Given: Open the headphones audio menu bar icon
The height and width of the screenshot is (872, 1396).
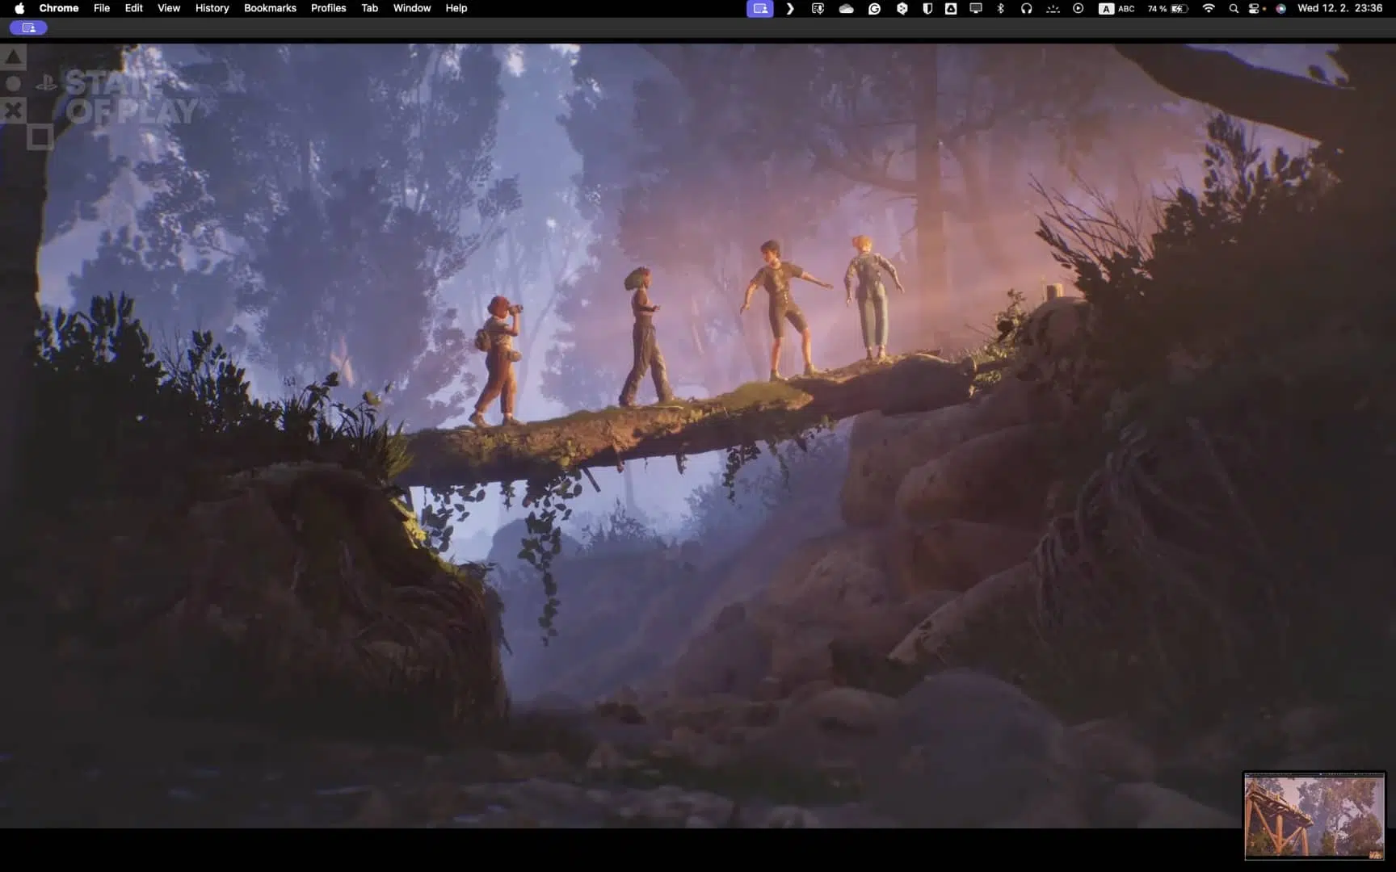Looking at the screenshot, I should 1026,8.
